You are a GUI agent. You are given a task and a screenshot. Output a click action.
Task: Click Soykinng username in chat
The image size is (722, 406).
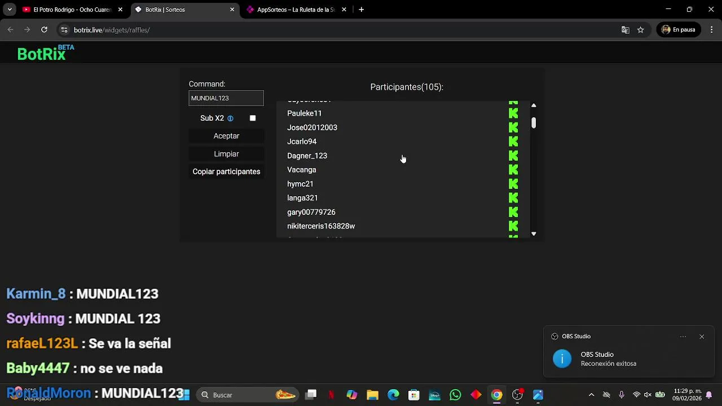36,319
